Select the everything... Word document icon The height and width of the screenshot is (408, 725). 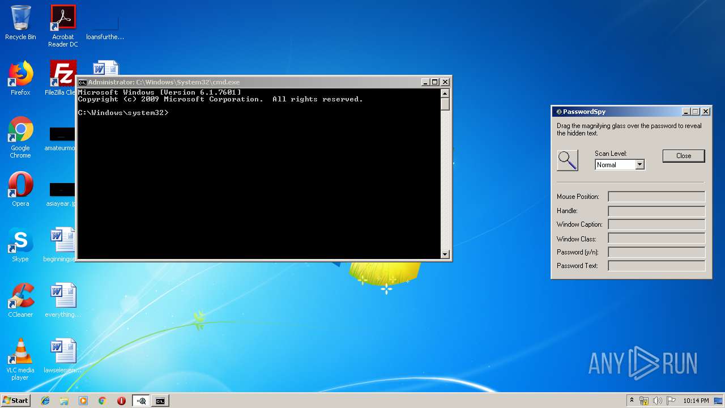[63, 300]
